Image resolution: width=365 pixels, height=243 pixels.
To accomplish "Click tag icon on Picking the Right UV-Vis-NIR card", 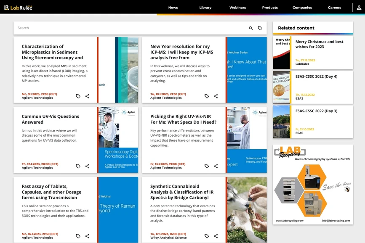I will click(206, 166).
